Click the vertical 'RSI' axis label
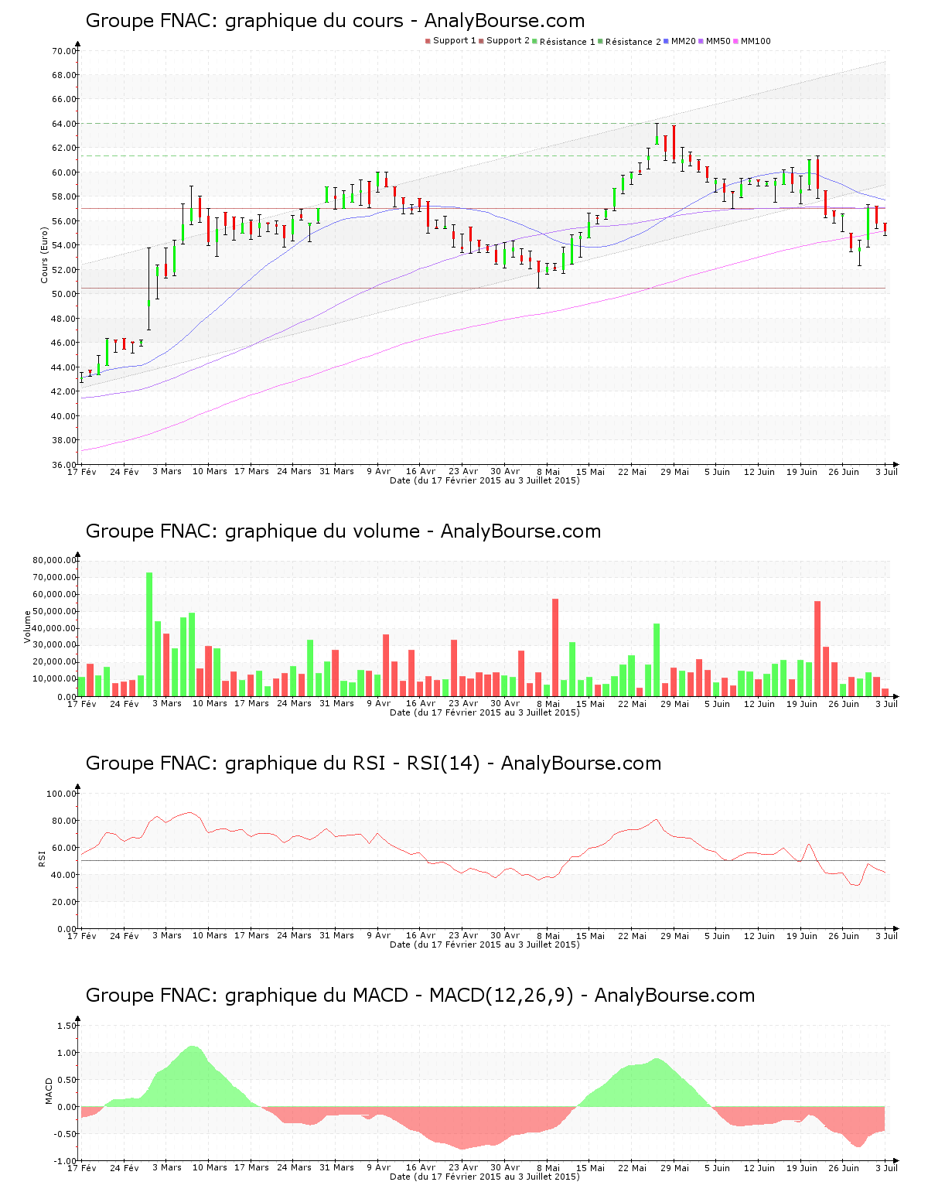This screenshot has width=928, height=1199. tap(42, 858)
